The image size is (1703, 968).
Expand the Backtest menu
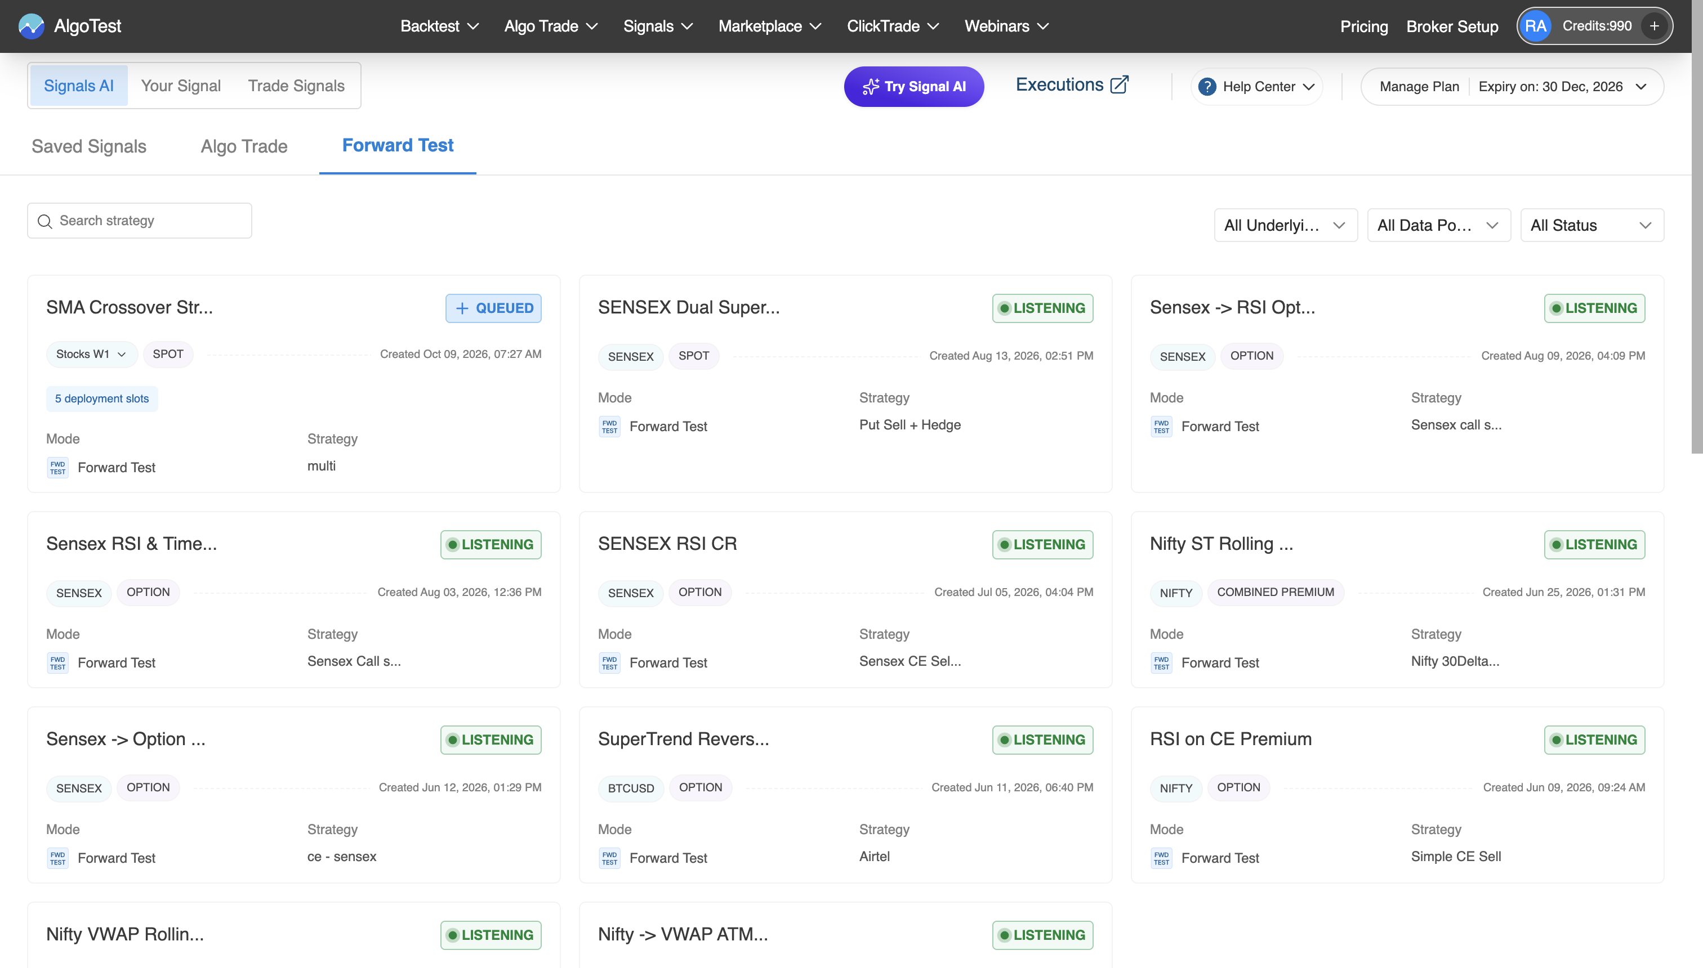439,26
